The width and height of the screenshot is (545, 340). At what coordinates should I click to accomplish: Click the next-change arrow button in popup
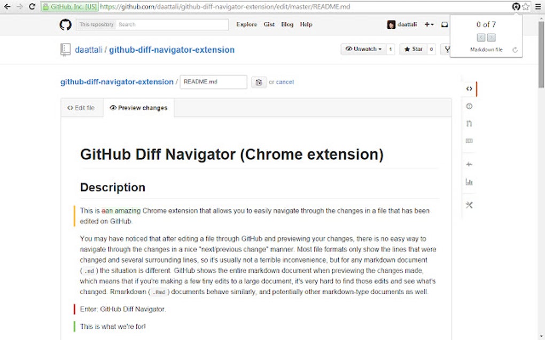click(491, 38)
